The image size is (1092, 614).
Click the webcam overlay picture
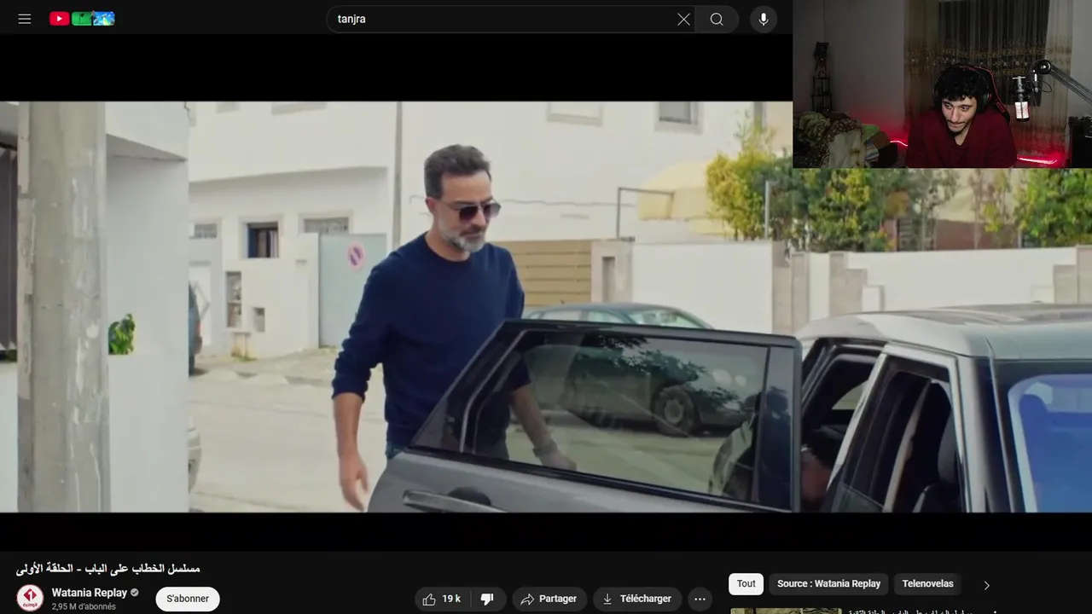(942, 84)
